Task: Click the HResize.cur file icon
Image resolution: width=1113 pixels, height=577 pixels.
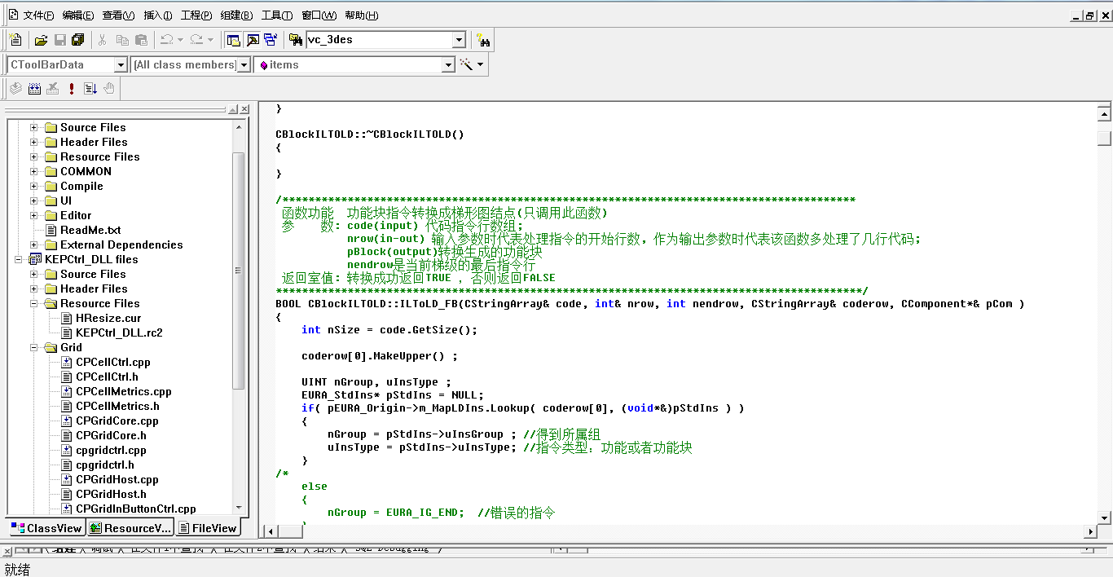Action: click(x=67, y=318)
